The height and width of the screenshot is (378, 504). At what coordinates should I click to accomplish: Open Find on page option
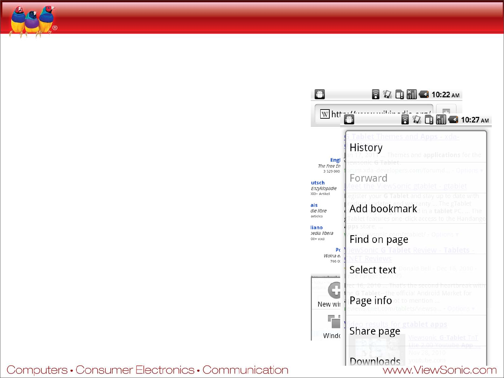click(416, 239)
